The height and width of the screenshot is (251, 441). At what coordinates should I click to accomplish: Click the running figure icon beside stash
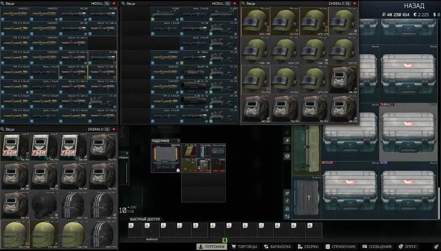287,201
